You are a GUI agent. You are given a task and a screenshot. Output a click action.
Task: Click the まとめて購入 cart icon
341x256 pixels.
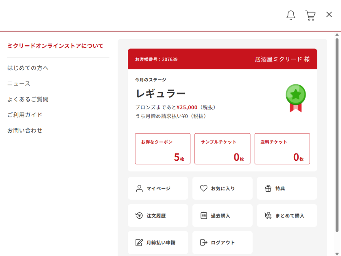coord(268,216)
